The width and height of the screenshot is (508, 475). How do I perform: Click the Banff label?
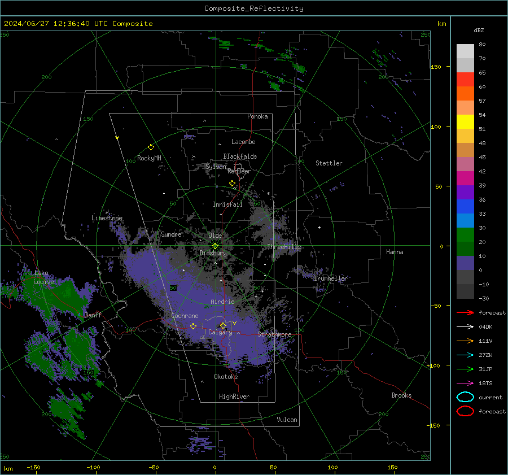pyautogui.click(x=93, y=315)
